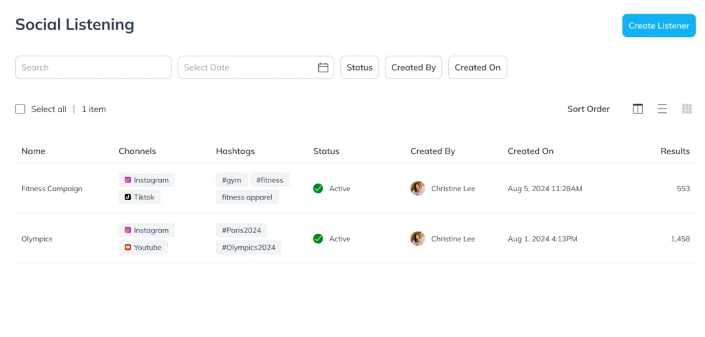Open the Status filter dropdown
The width and height of the screenshot is (705, 337).
pyautogui.click(x=359, y=67)
